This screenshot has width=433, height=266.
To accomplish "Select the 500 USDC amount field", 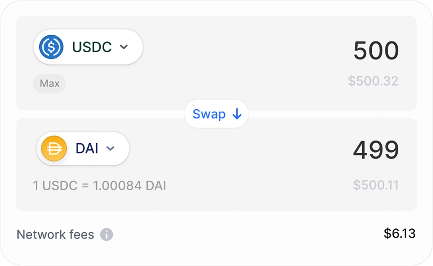I will click(x=376, y=51).
